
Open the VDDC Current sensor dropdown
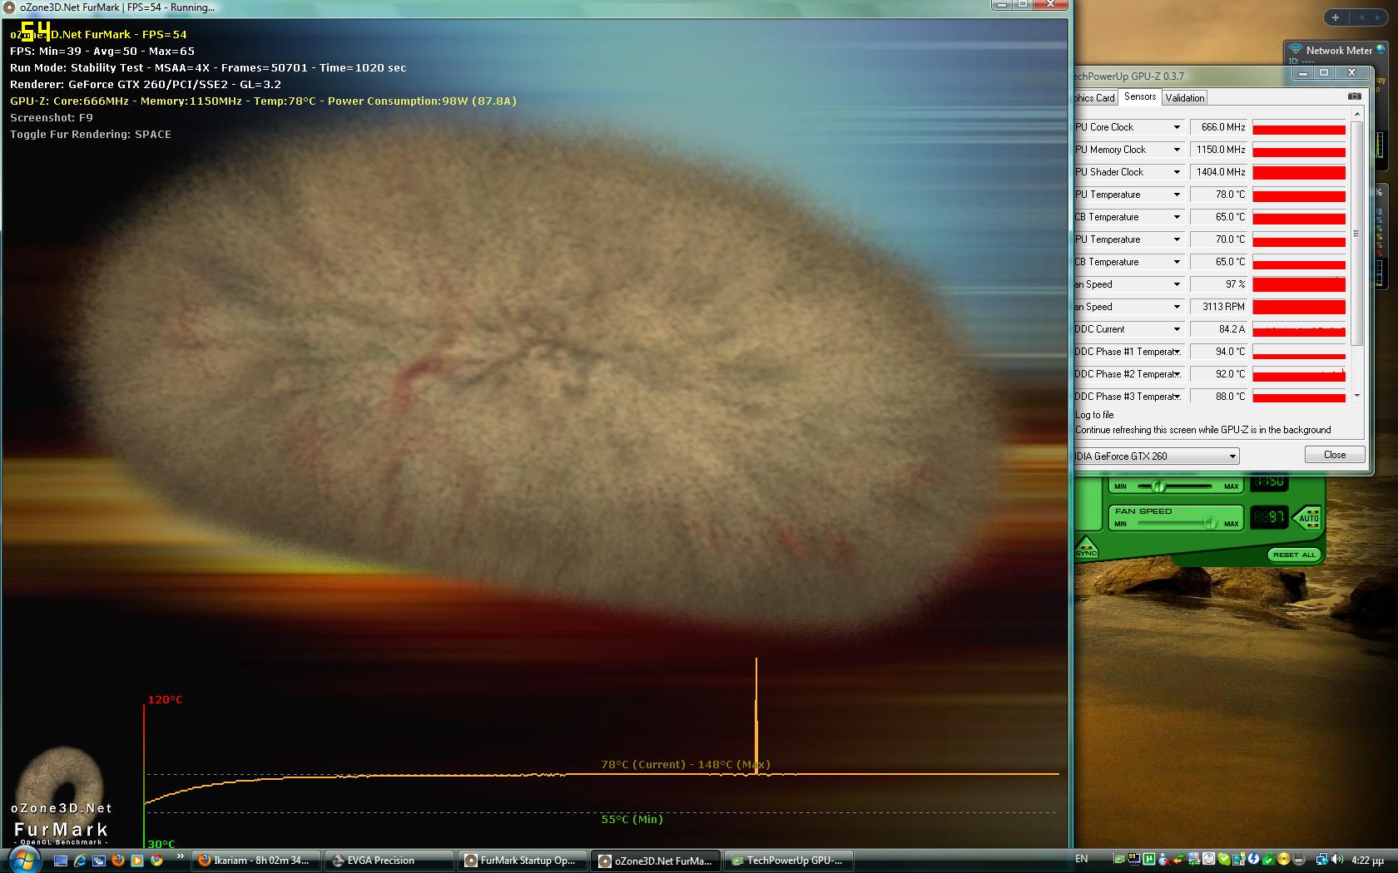point(1177,329)
